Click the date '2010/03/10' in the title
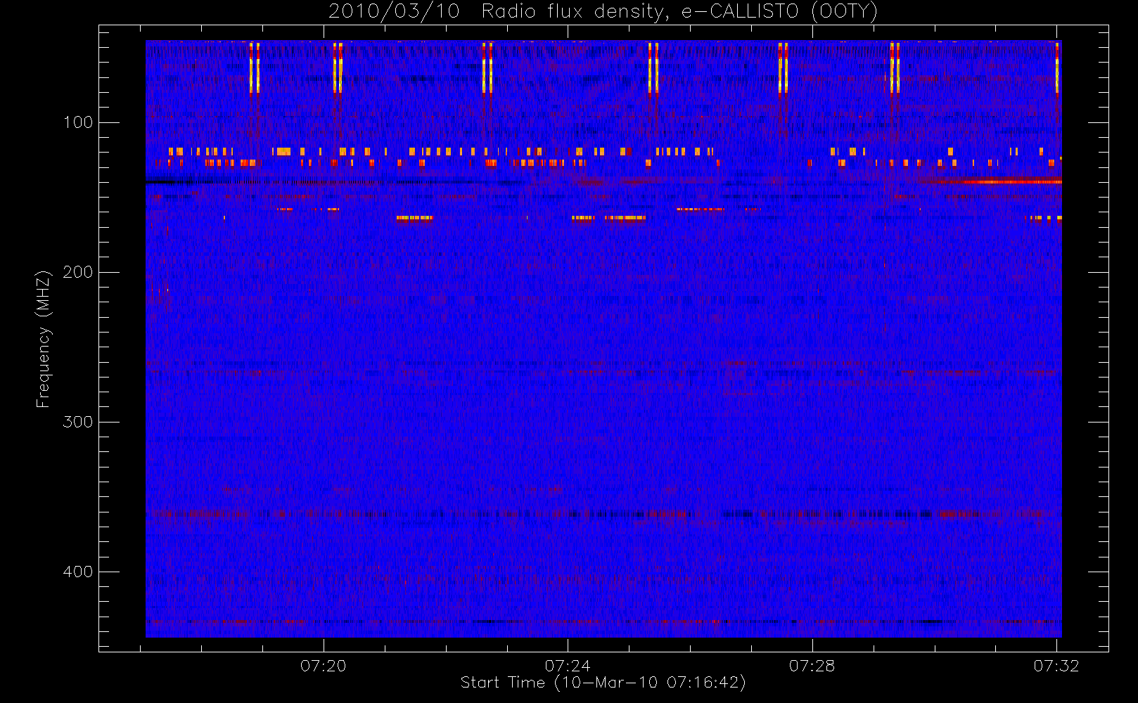 coord(394,12)
